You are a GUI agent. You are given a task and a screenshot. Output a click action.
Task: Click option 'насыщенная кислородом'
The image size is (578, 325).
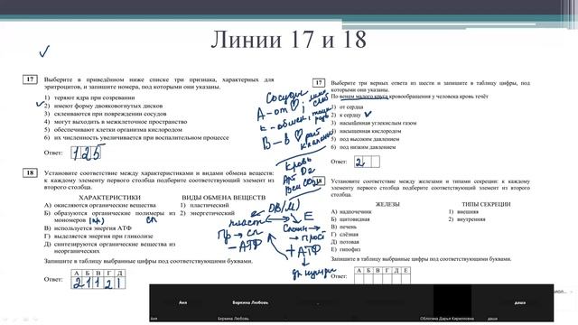370,131
